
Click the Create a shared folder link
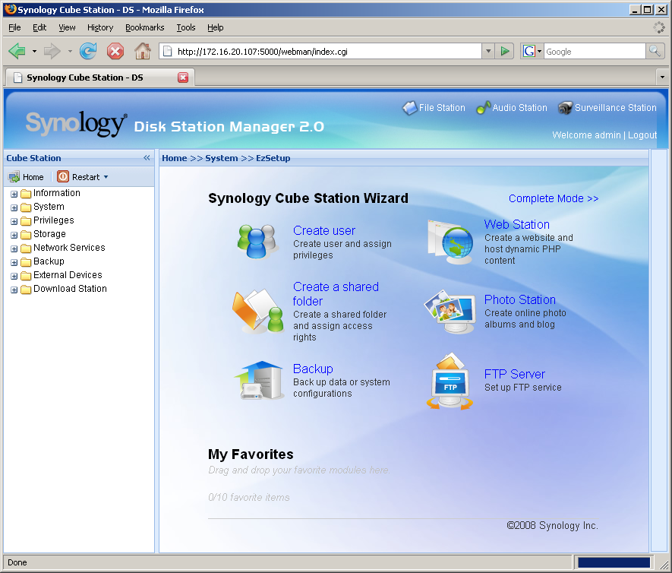point(336,294)
